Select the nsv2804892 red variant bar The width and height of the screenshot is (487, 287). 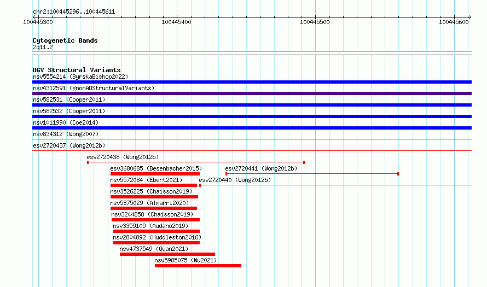point(156,243)
